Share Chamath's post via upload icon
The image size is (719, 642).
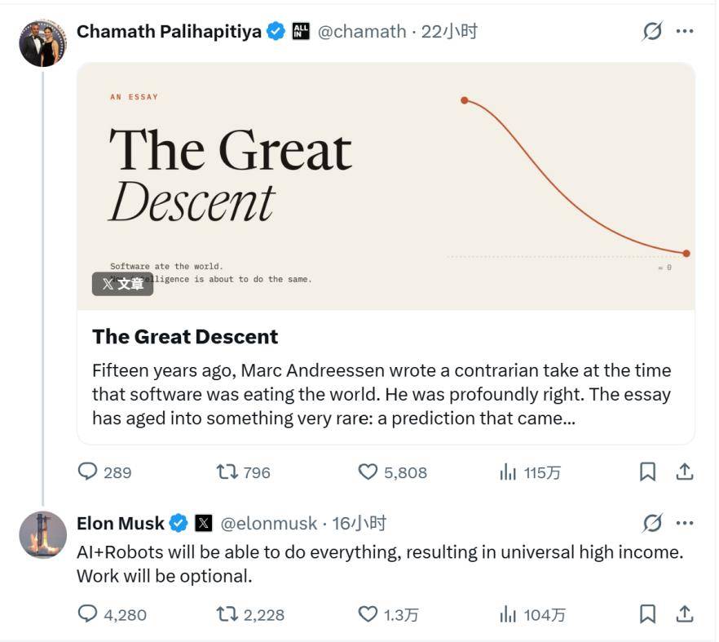click(x=685, y=472)
